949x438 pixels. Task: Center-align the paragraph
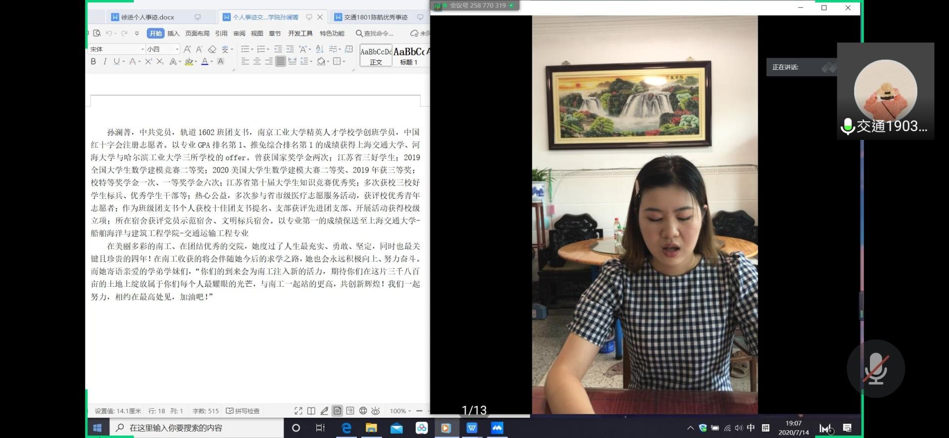(257, 61)
